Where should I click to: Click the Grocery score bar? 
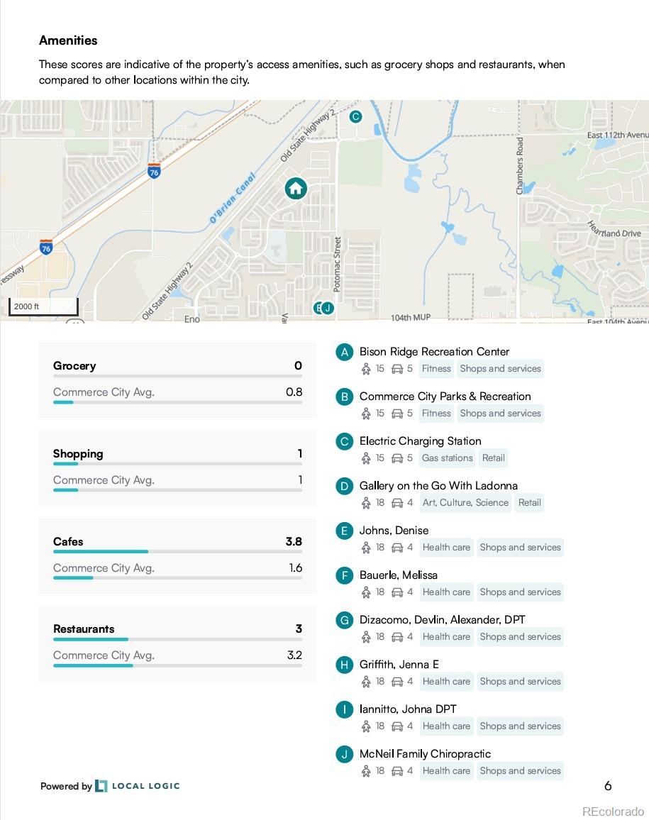[177, 376]
